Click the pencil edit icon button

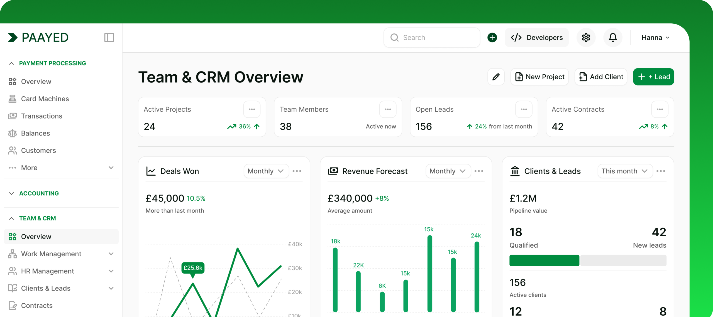click(x=496, y=77)
